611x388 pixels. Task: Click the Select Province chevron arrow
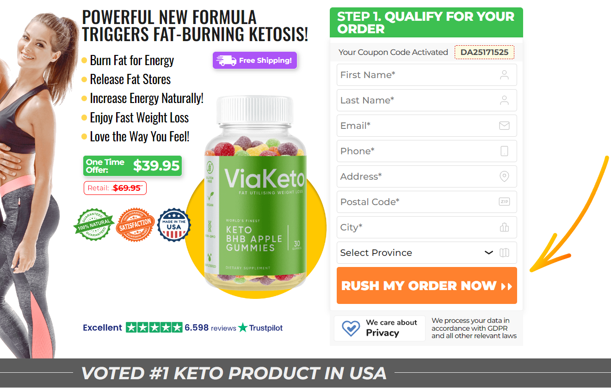(x=488, y=253)
